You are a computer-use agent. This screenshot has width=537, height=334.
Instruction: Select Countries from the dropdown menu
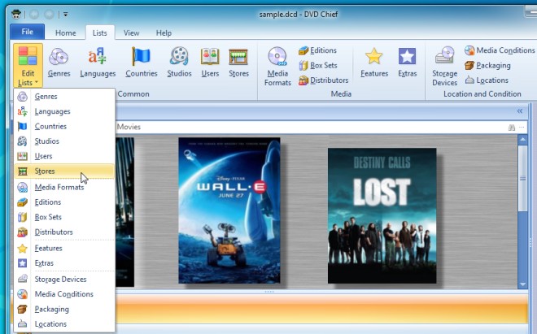[x=64, y=126]
